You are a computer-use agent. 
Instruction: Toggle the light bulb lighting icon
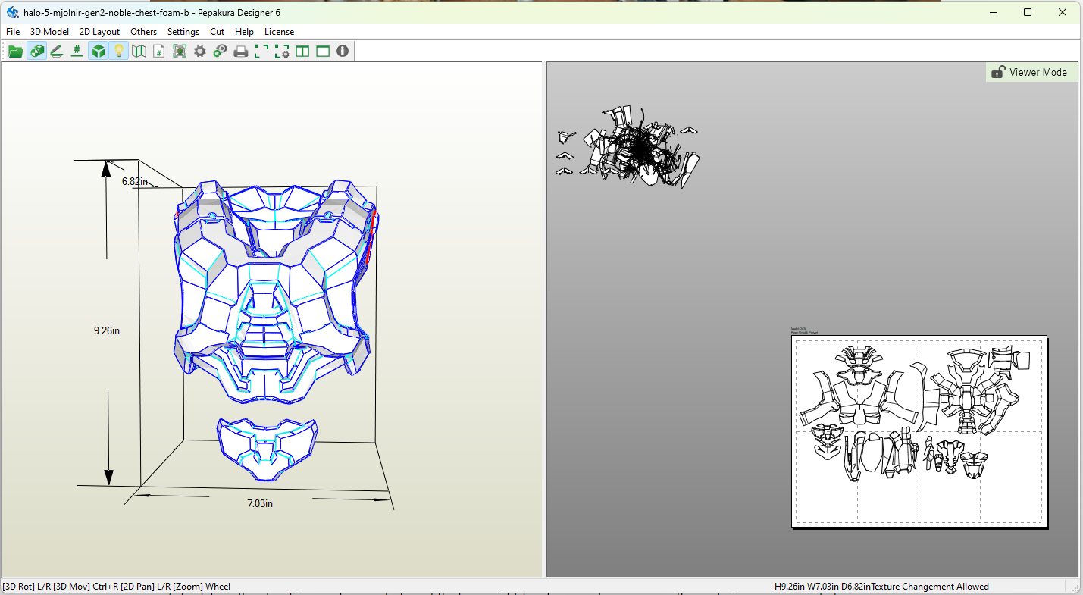tap(118, 52)
